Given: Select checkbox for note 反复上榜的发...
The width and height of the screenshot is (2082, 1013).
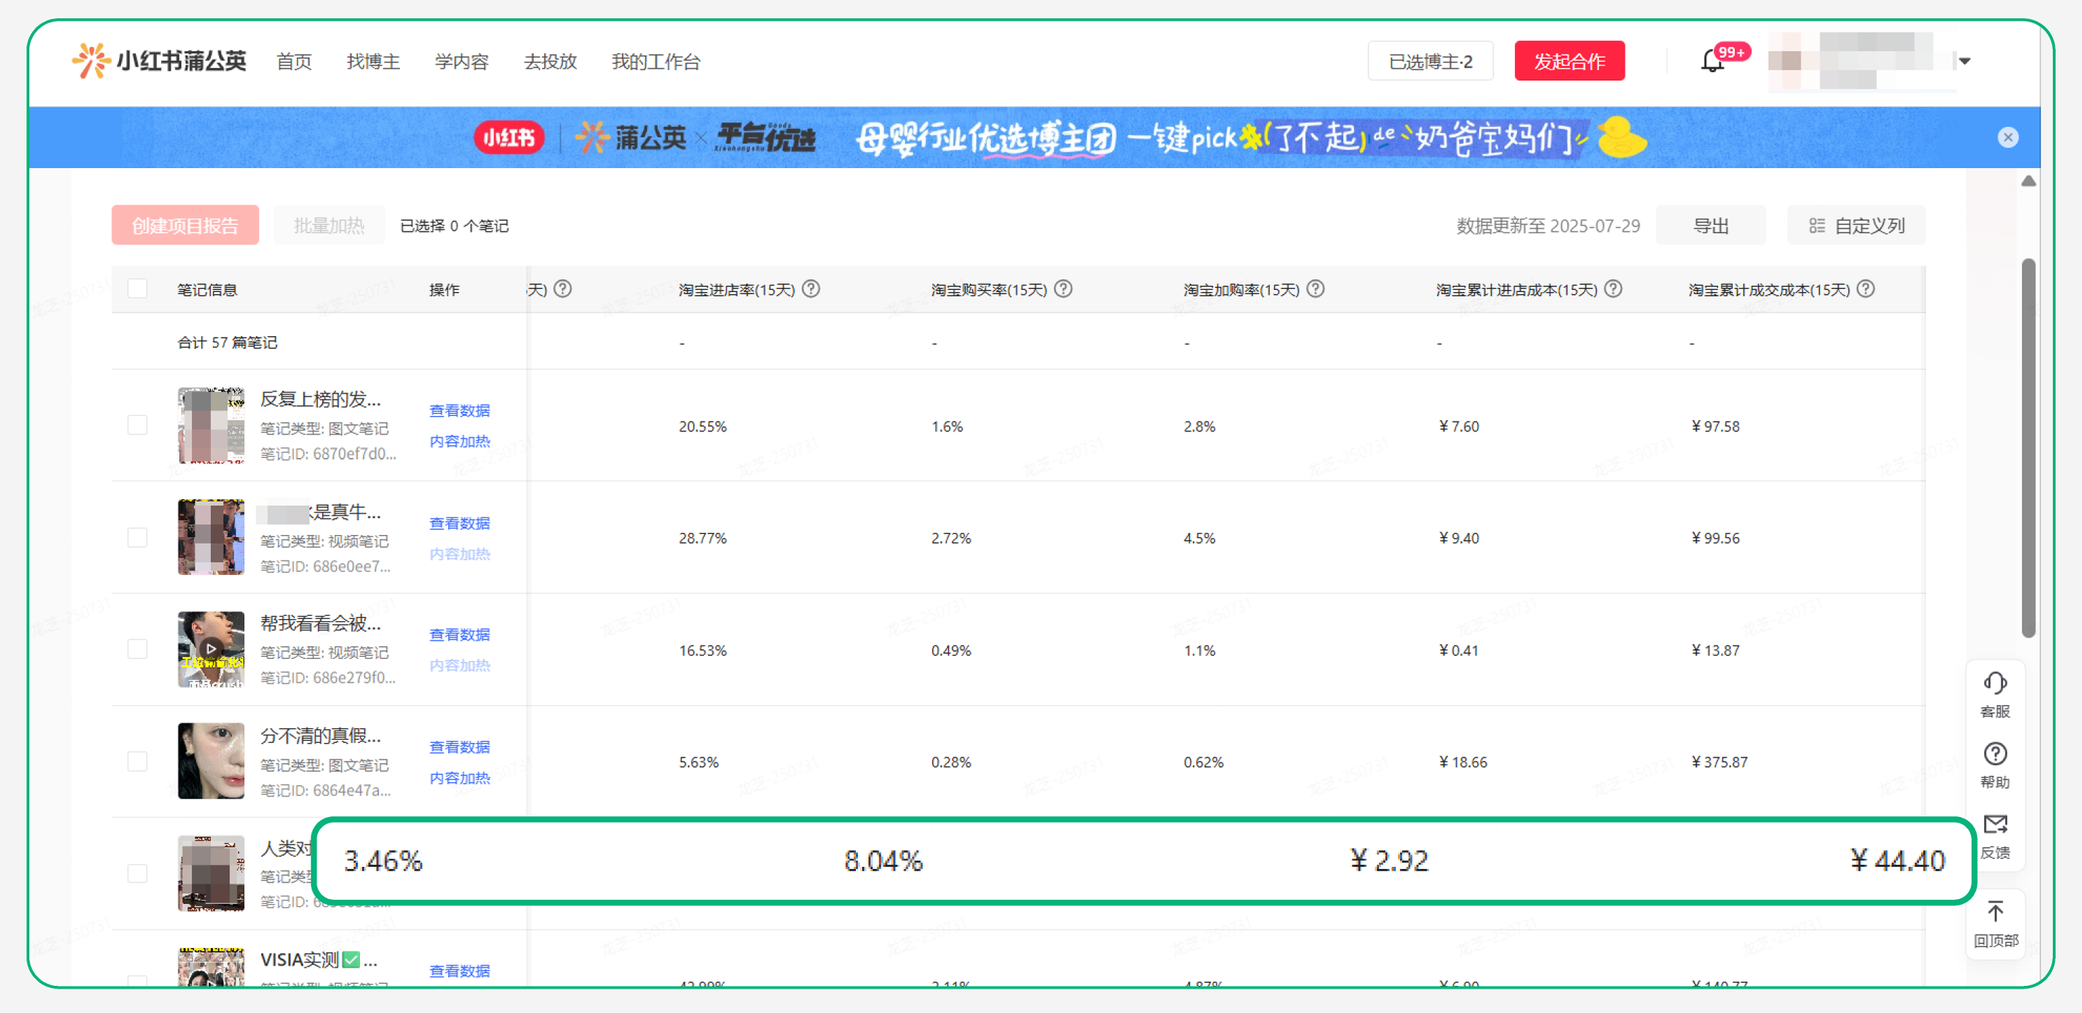Looking at the screenshot, I should pyautogui.click(x=138, y=426).
